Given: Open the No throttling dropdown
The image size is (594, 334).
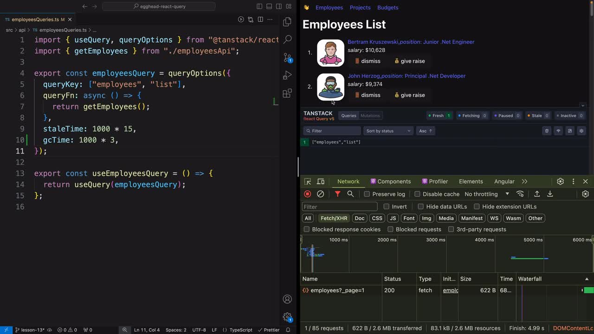Looking at the screenshot, I should point(486,194).
